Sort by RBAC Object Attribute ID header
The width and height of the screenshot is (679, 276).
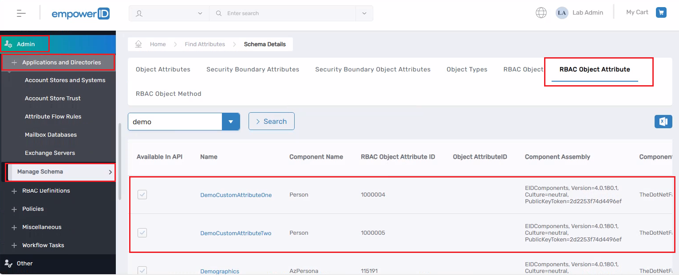click(x=398, y=157)
